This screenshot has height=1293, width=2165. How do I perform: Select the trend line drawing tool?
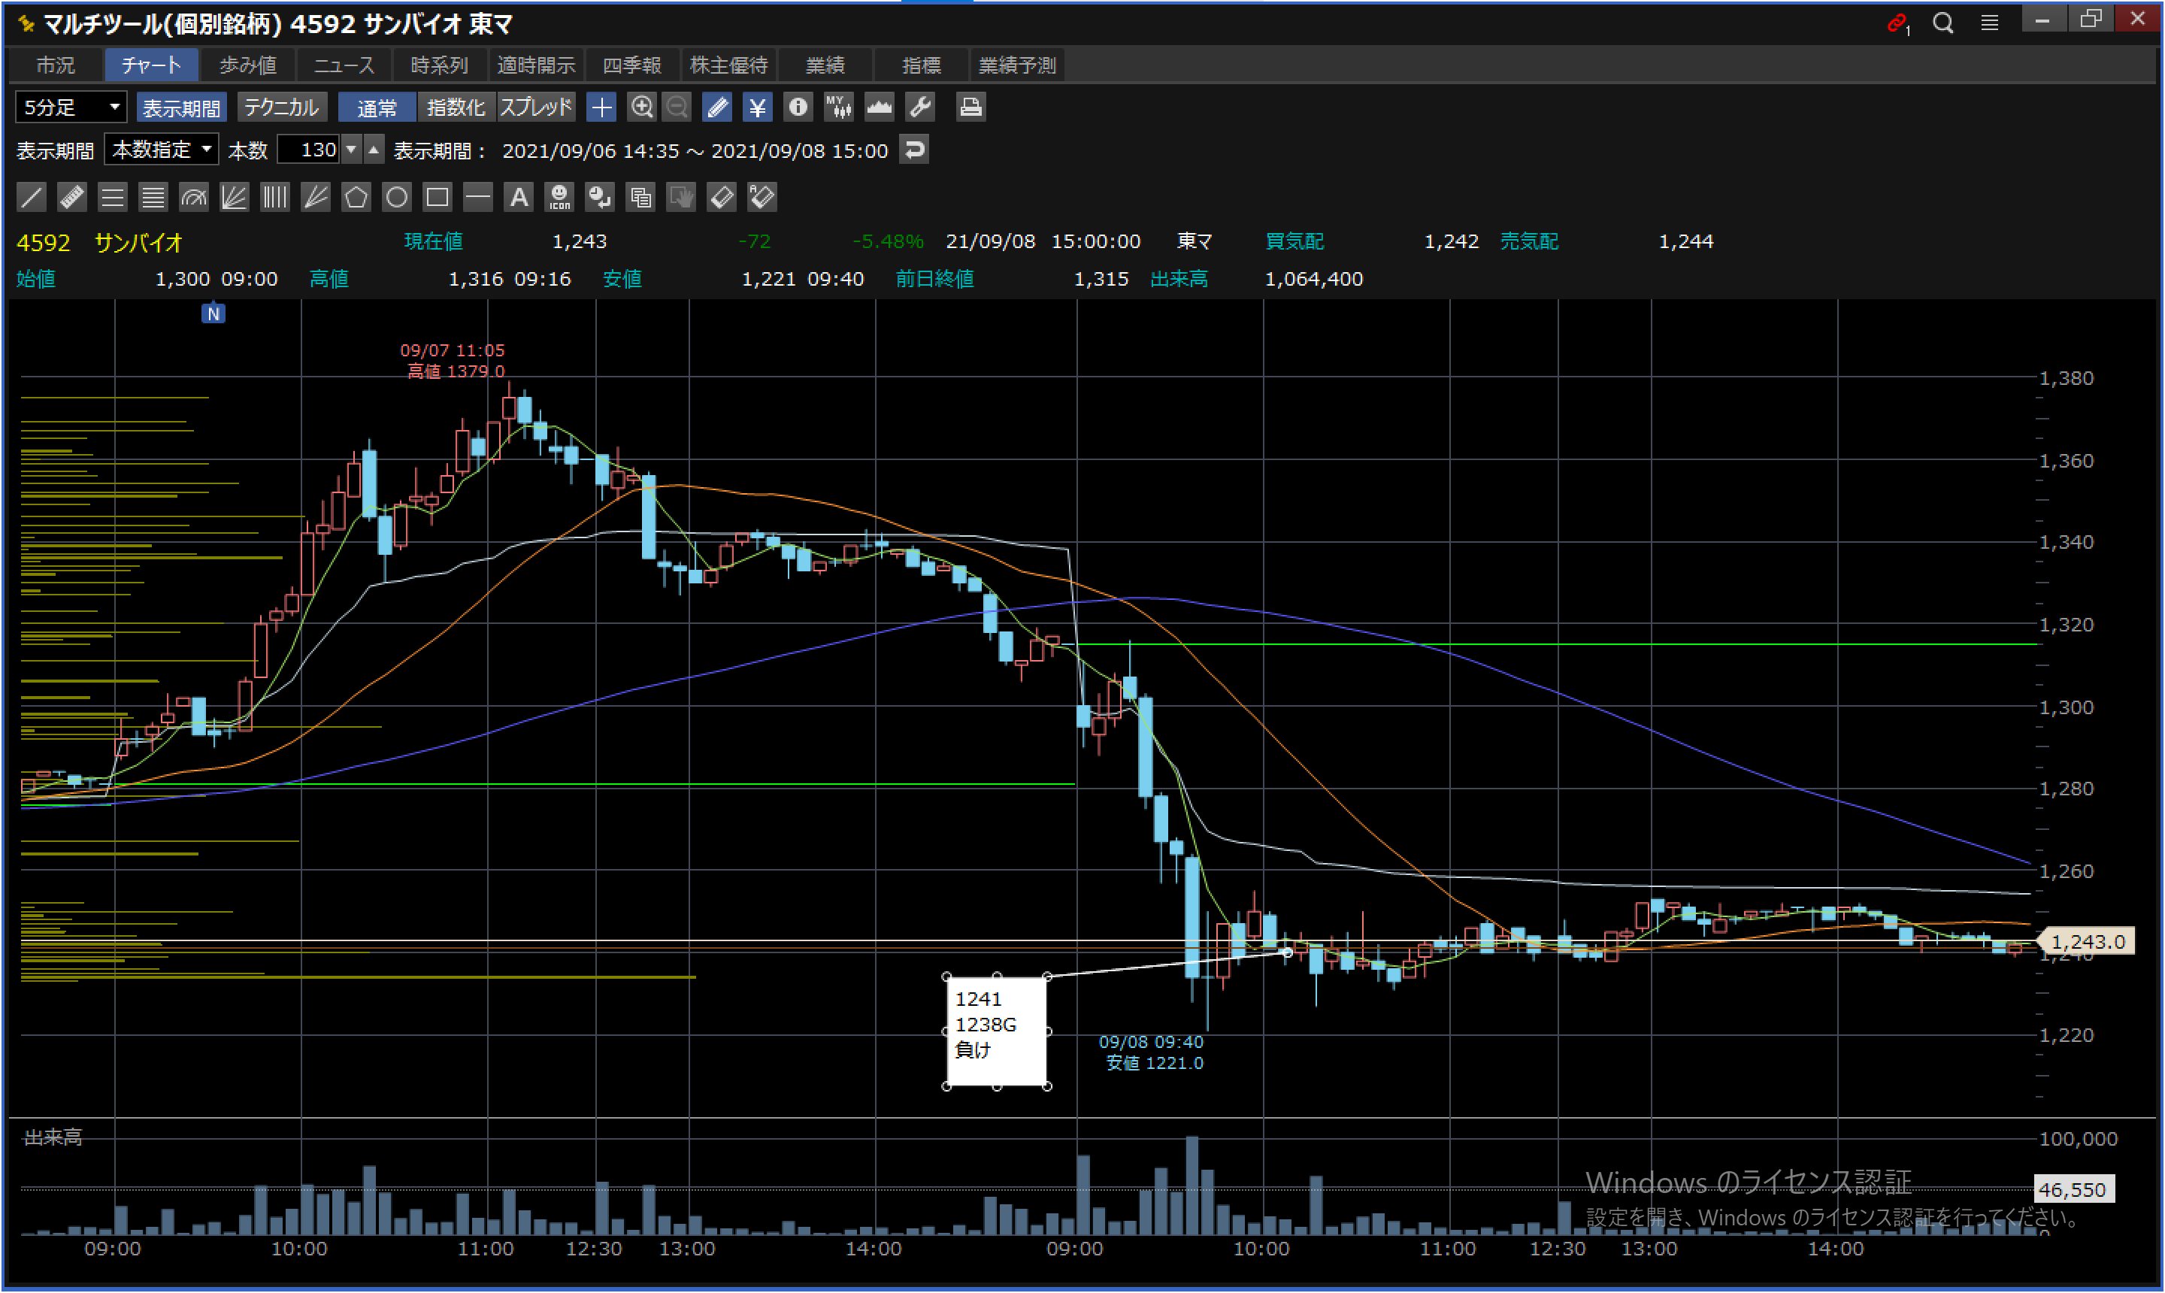coord(32,198)
